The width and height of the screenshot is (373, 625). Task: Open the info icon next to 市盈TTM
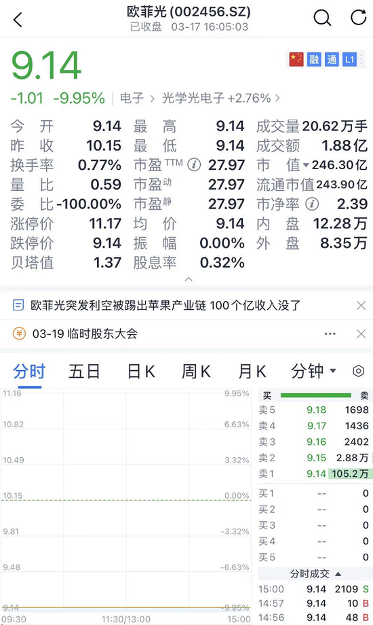[x=194, y=164]
